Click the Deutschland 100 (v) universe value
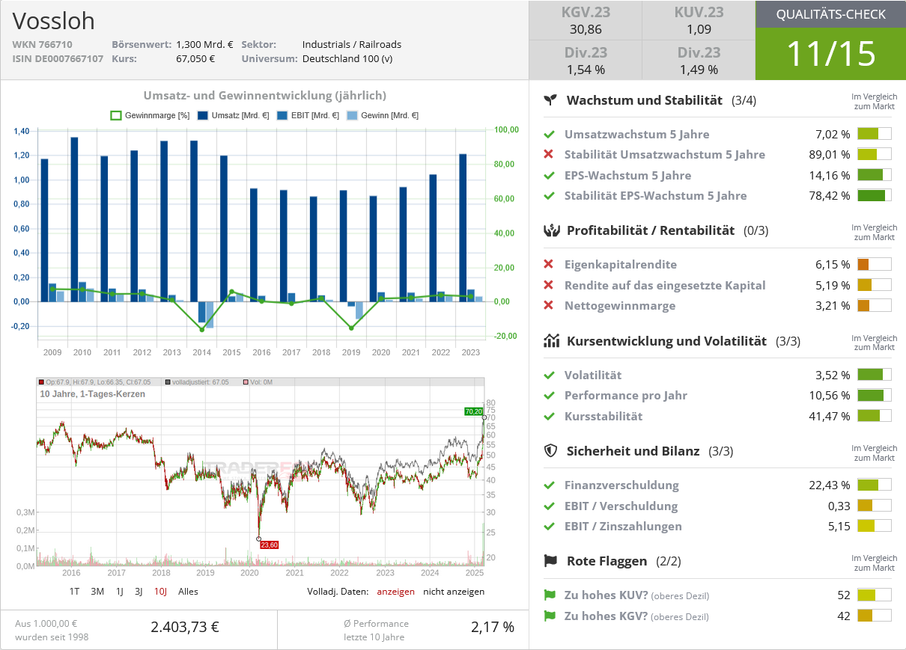906x650 pixels. click(347, 59)
